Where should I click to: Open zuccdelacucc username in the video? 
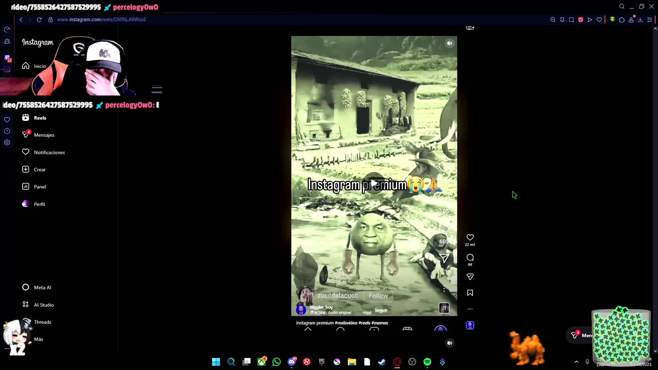337,295
